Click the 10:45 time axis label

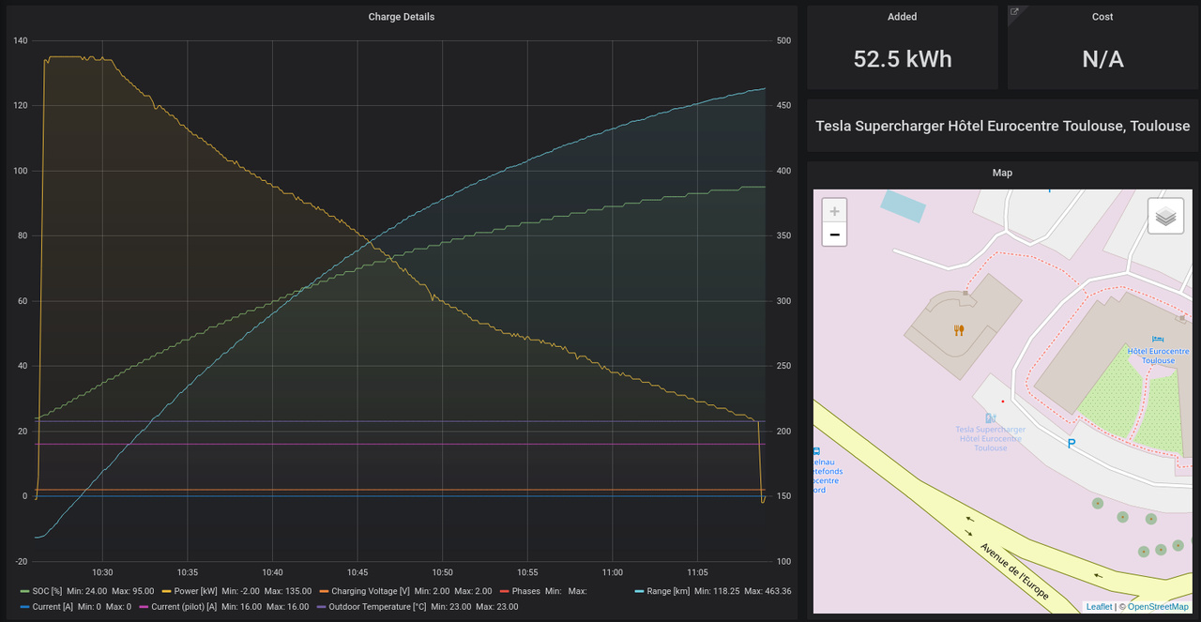pyautogui.click(x=357, y=572)
